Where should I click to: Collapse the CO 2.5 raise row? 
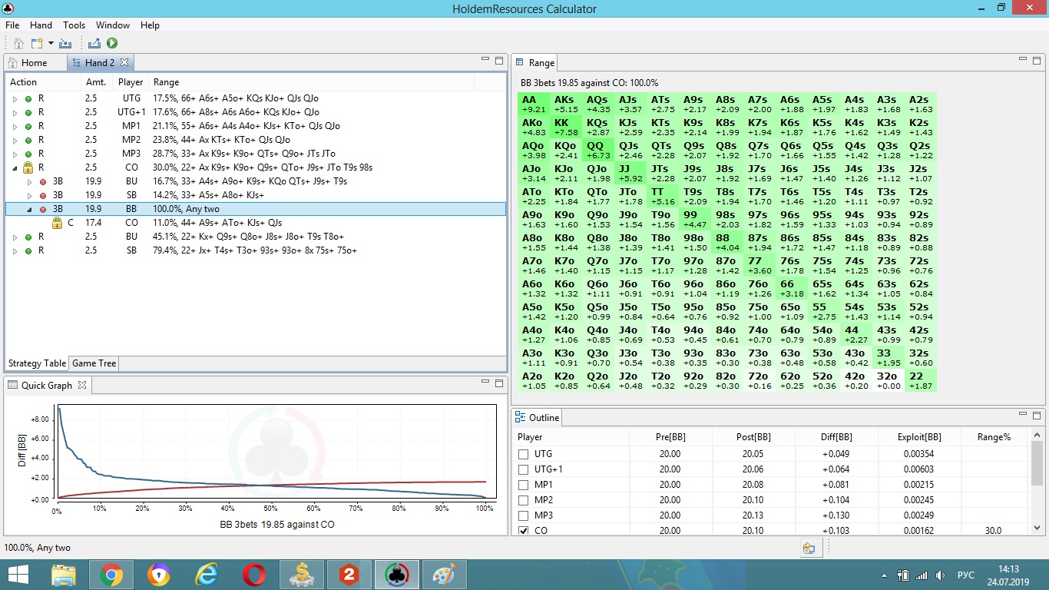(15, 167)
